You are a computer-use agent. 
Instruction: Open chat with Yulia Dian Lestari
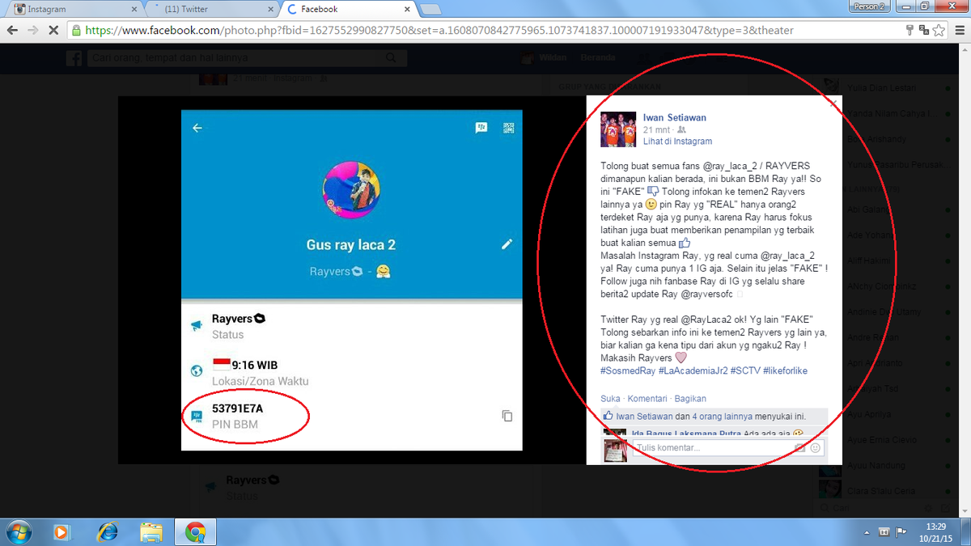(888, 87)
